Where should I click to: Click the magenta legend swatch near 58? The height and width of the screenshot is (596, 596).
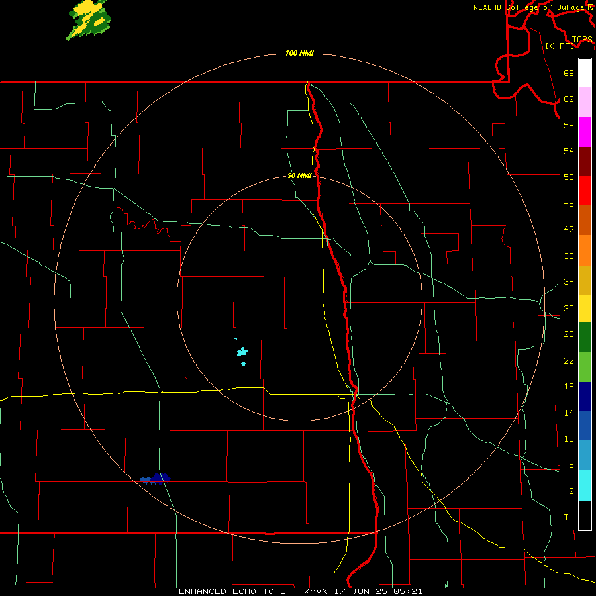(x=585, y=132)
